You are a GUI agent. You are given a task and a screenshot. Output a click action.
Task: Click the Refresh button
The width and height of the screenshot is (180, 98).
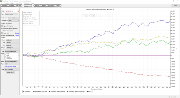pyautogui.click(x=175, y=5)
